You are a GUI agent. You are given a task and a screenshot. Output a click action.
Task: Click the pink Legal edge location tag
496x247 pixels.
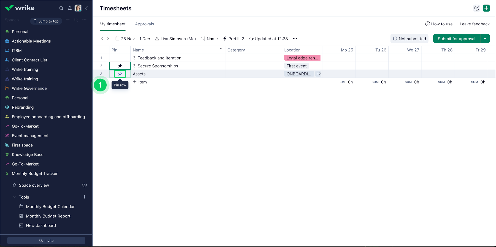tap(302, 58)
